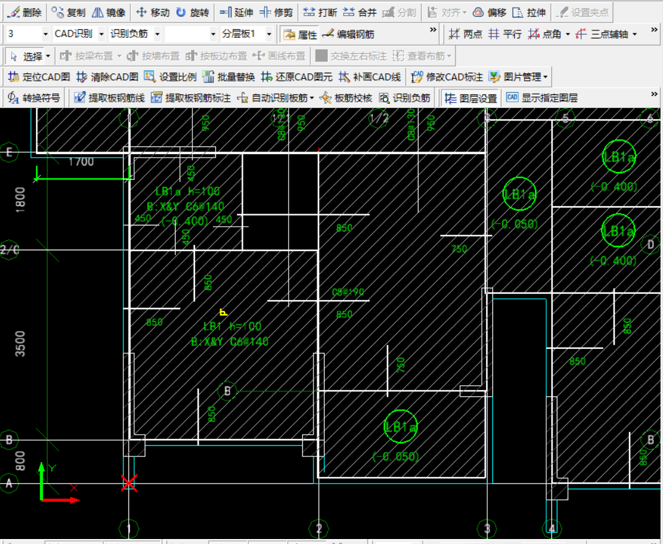Activate the 延伸 (extend) tool
The width and height of the screenshot is (663, 544).
pos(237,12)
